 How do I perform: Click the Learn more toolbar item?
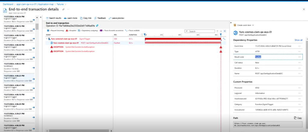tap(70, 18)
